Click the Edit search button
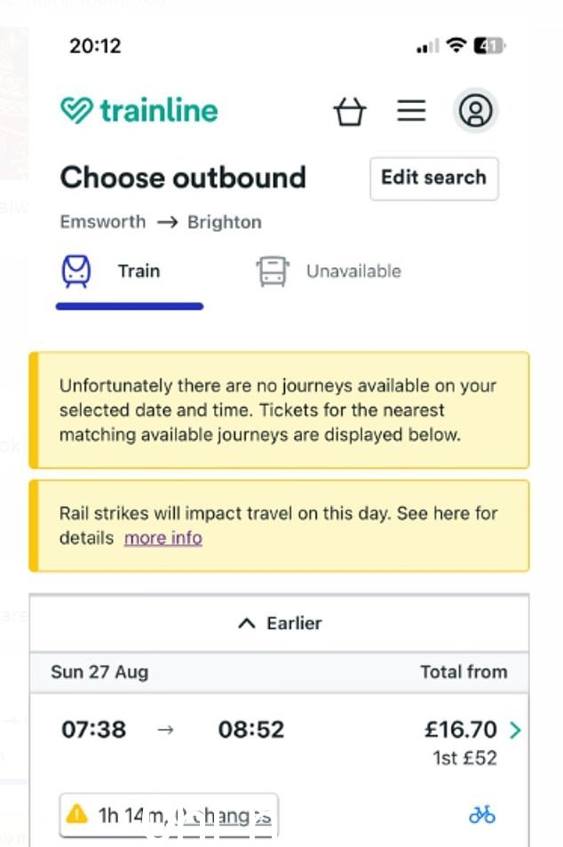563x847 pixels. click(434, 178)
